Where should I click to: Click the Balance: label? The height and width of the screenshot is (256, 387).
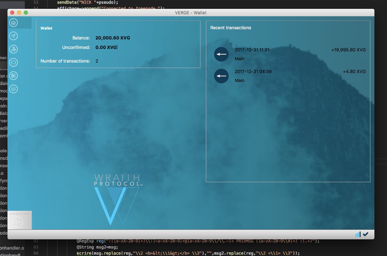pos(81,38)
